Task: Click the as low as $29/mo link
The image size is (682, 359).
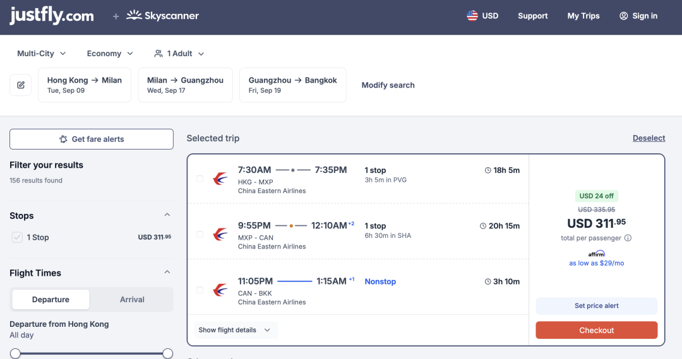Action: pos(596,263)
